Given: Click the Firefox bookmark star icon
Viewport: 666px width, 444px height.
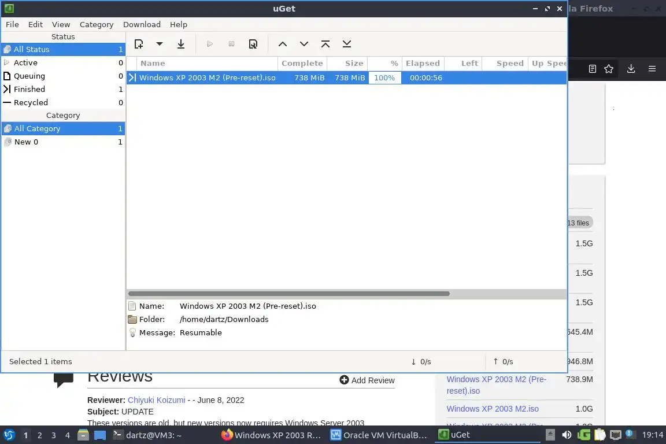Looking at the screenshot, I should [609, 69].
